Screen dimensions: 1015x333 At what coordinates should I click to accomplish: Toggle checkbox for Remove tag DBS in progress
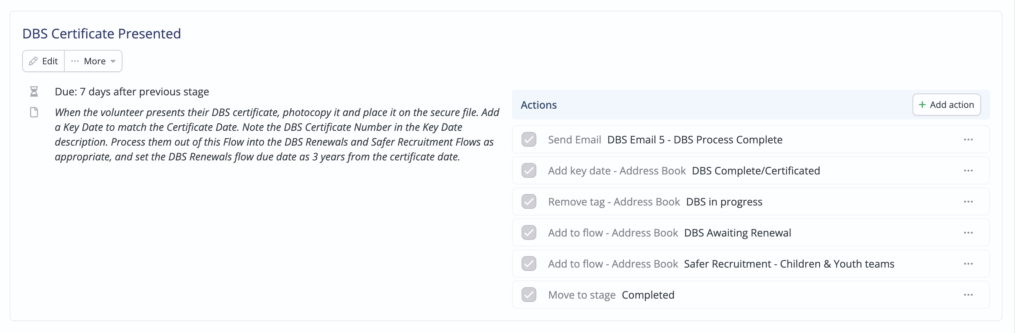[x=529, y=202]
